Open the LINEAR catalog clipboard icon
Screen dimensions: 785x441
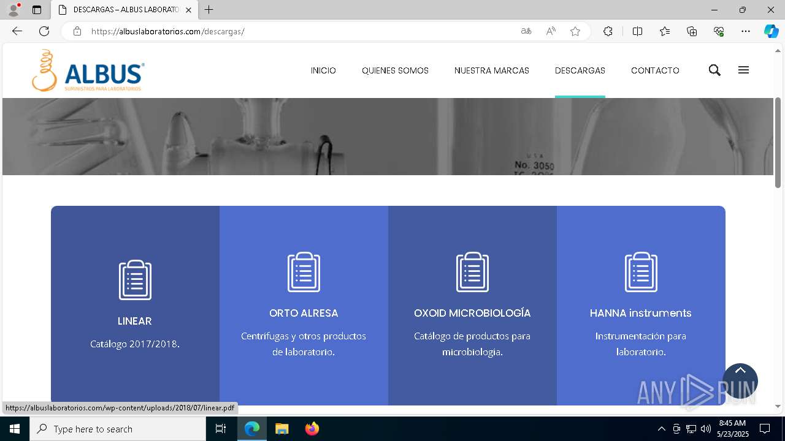coord(135,280)
